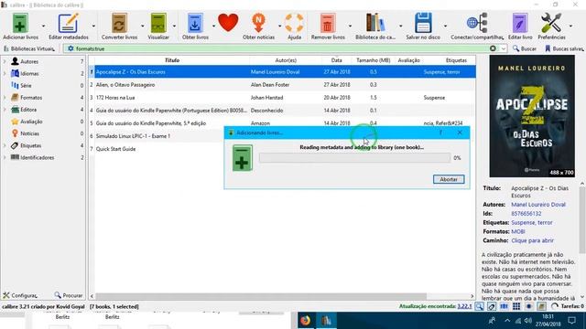The width and height of the screenshot is (586, 329).
Task: Click the Editar livro icon
Action: (520, 23)
